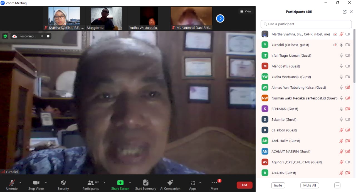Image resolution: width=356 pixels, height=192 pixels.
Task: Select Mangbettu video thumbnail
Action: 107,18
